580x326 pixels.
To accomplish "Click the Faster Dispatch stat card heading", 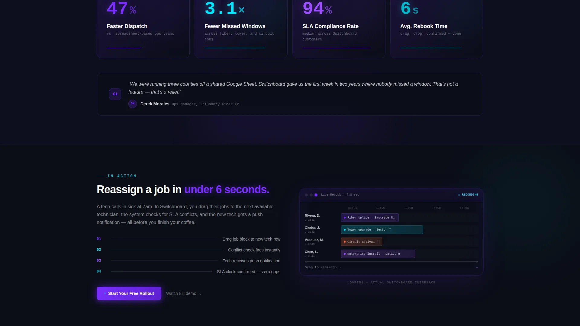I will click(127, 26).
